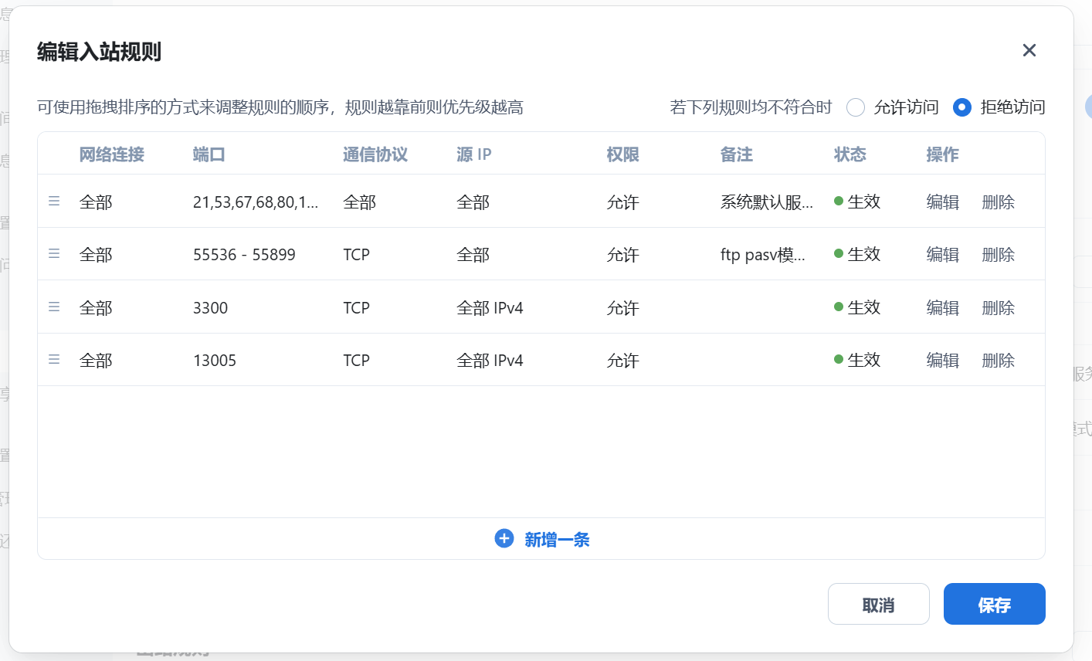
Task: Add a new rule with 新增一条
Action: tap(542, 539)
